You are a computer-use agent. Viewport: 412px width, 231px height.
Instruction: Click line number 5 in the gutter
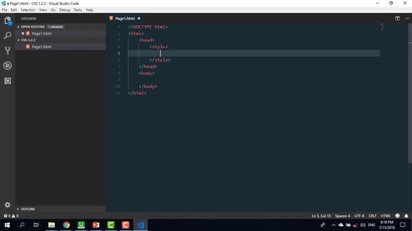click(118, 53)
